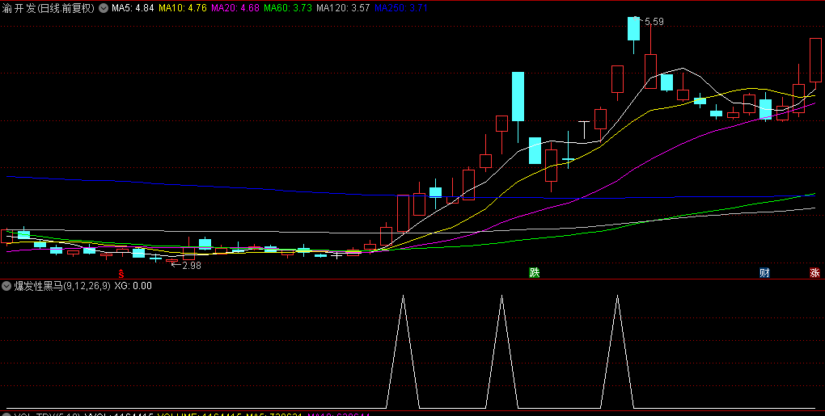Select the 爆发性黑马(9,12,26,9) indicator name
825x416 pixels.
[62, 286]
